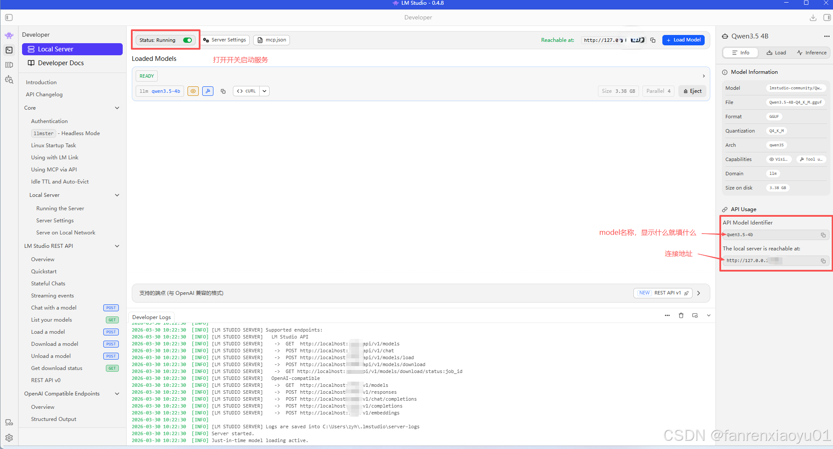Collapse the OpenAI Compatible Endpoints section

coord(117,394)
